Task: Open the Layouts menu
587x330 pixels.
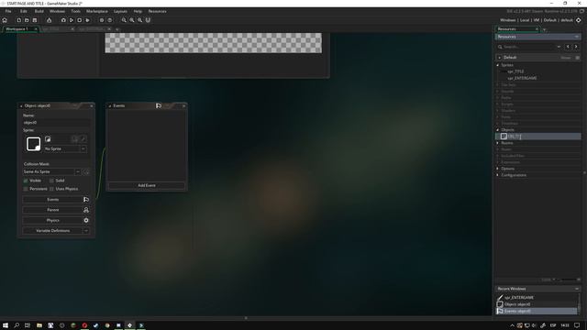Action: [x=120, y=11]
